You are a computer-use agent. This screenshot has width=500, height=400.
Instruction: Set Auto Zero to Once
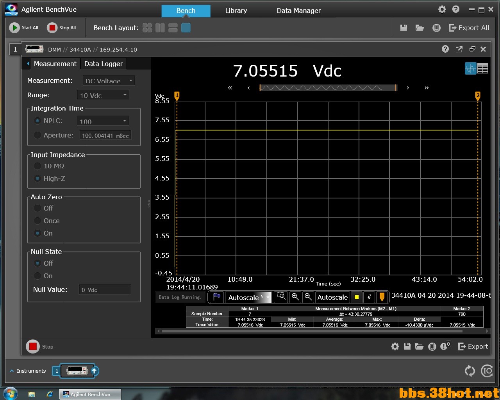(x=37, y=221)
